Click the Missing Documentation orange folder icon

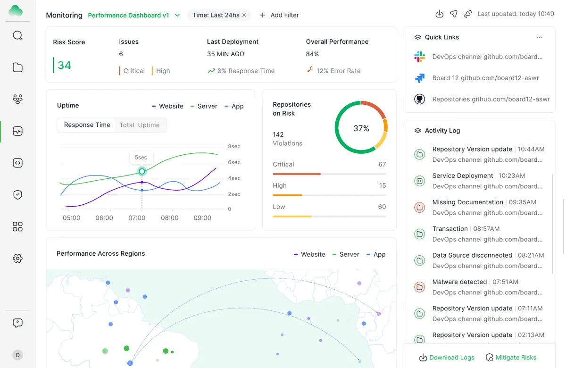(419, 207)
